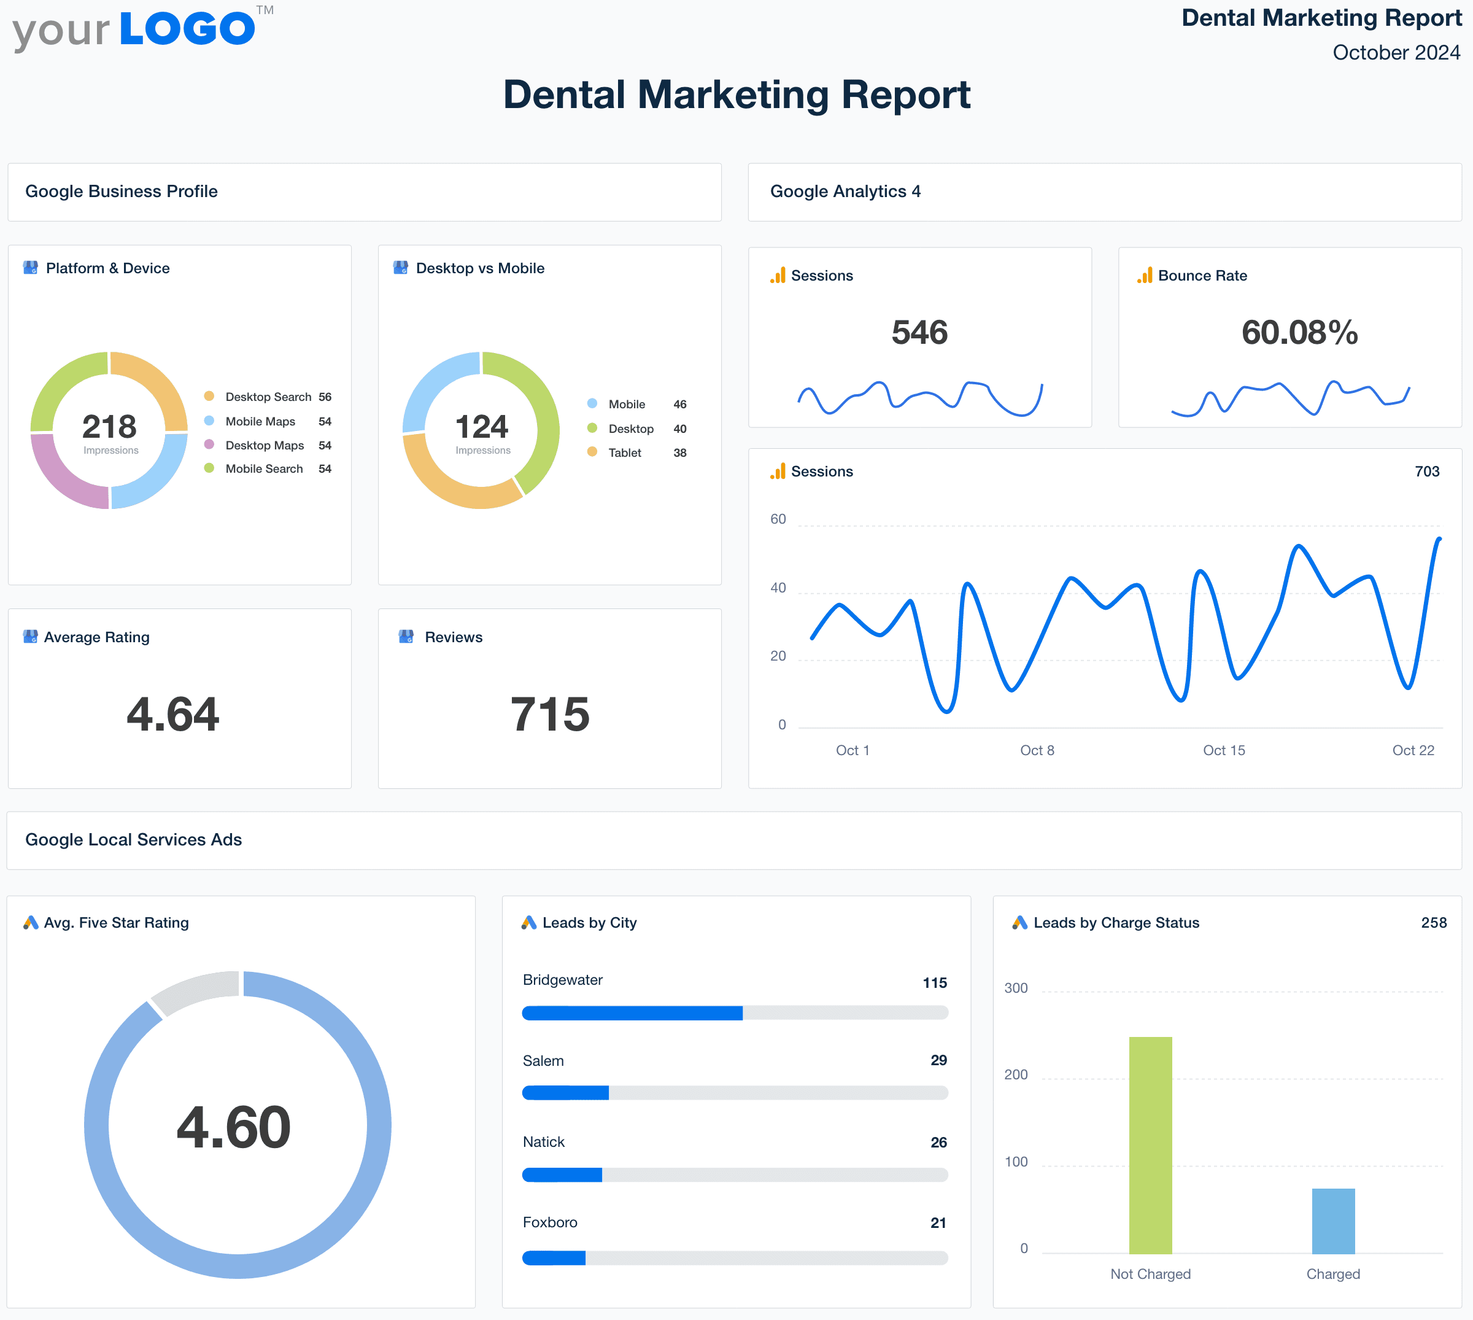Image resolution: width=1473 pixels, height=1320 pixels.
Task: Click the Google Local Services Ads header
Action: [133, 840]
